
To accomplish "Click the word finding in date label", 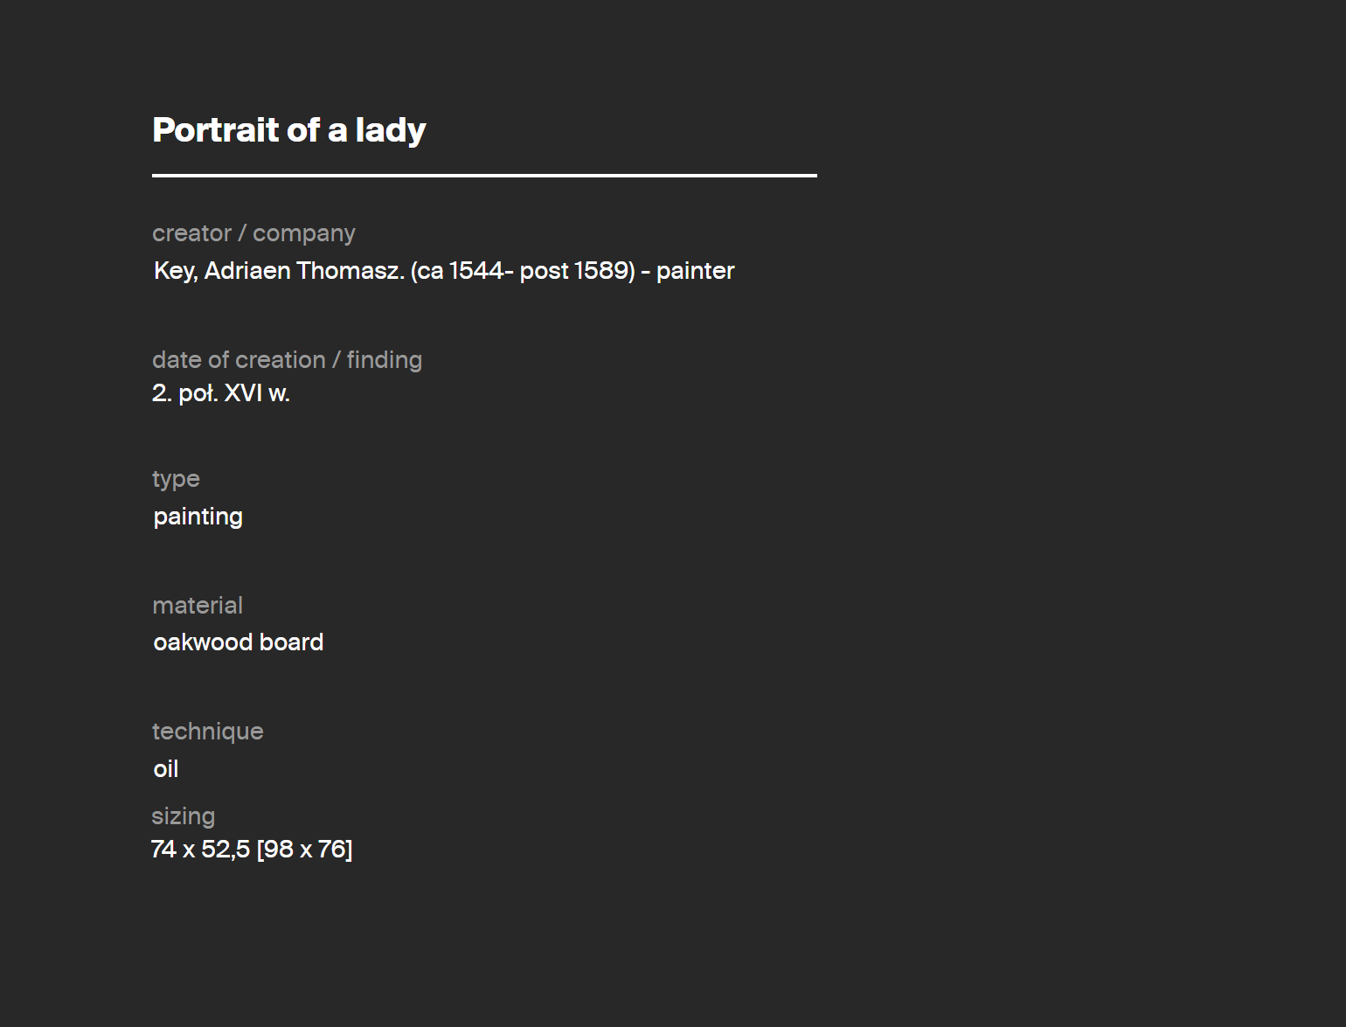I will [x=385, y=360].
